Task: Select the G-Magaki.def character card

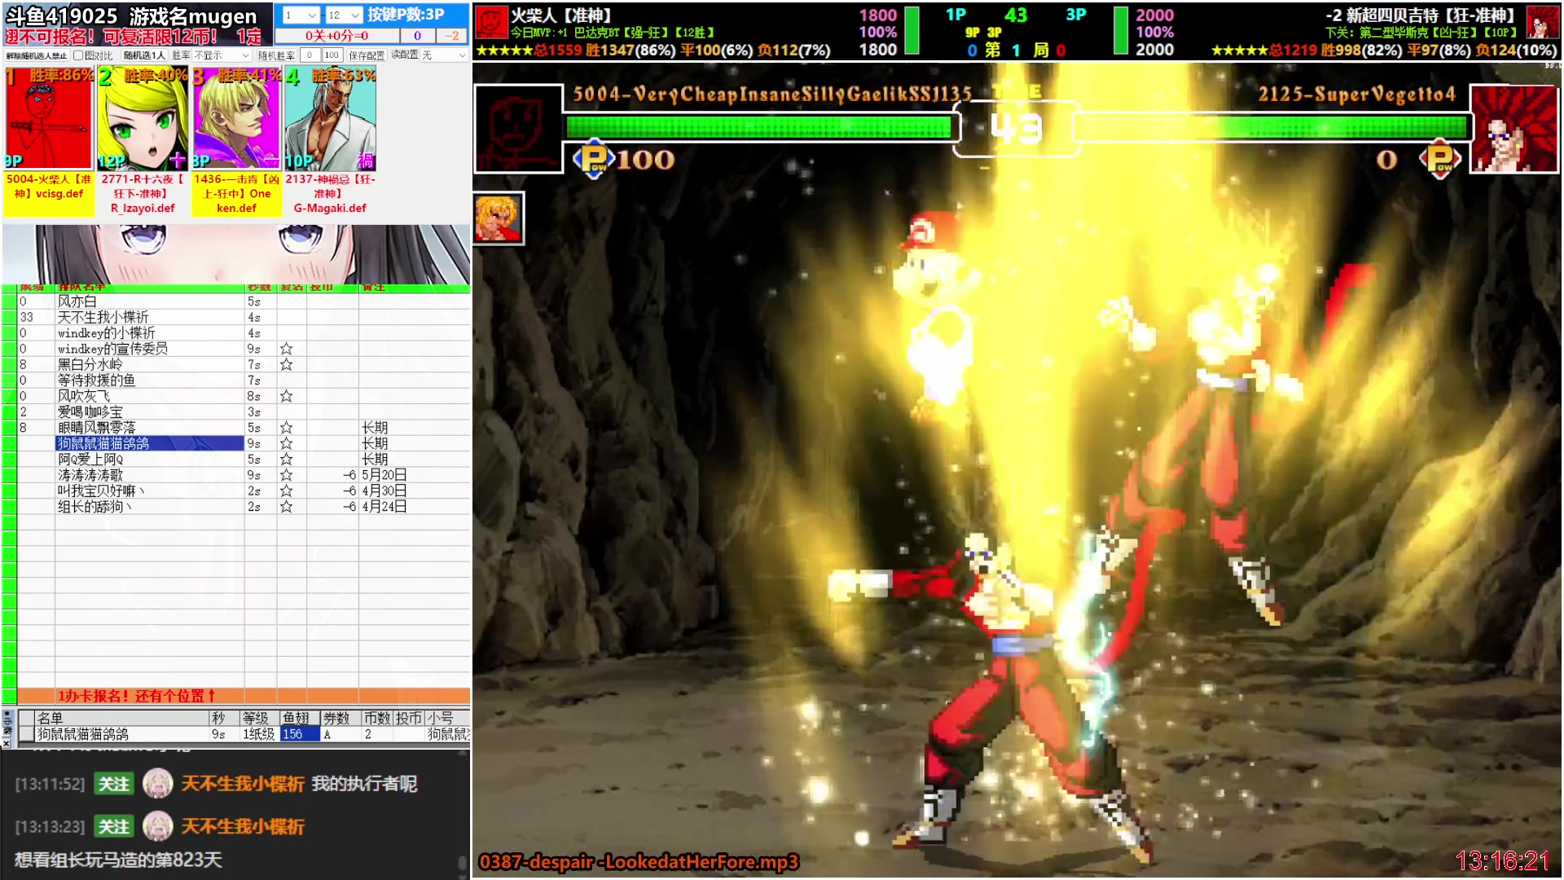Action: coord(330,119)
